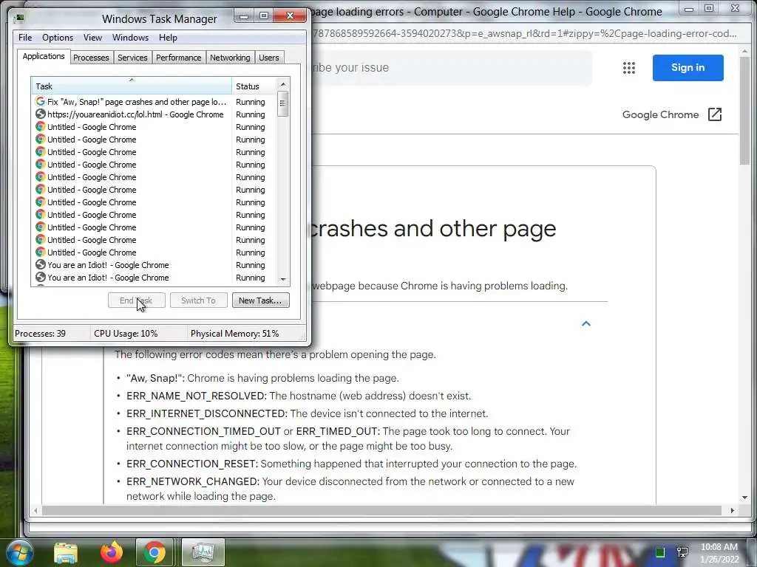Open the Options menu in Task Manager
The image size is (757, 567).
[58, 38]
